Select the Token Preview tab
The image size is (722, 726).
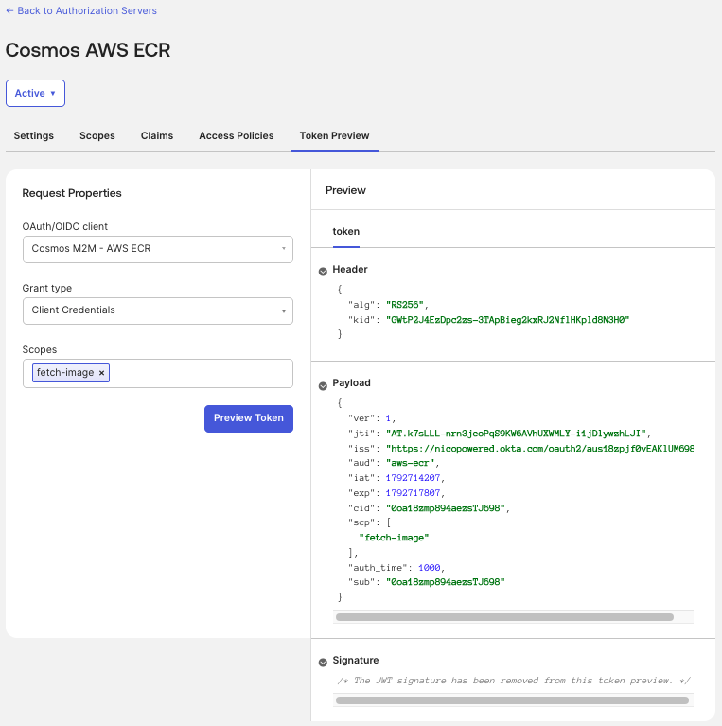(x=335, y=135)
